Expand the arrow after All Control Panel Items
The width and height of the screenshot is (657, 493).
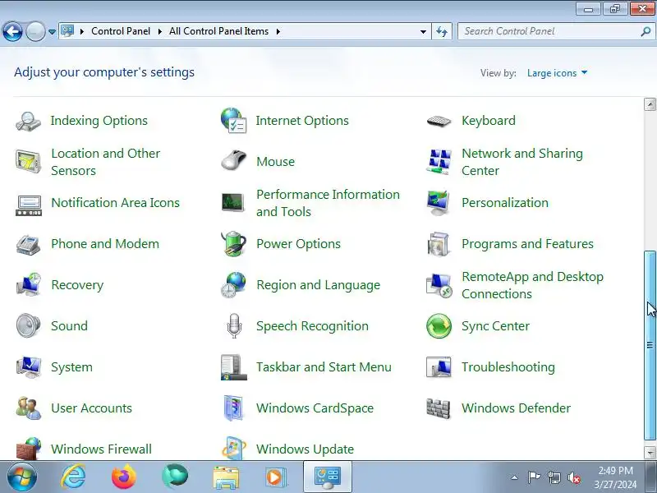coord(278,31)
